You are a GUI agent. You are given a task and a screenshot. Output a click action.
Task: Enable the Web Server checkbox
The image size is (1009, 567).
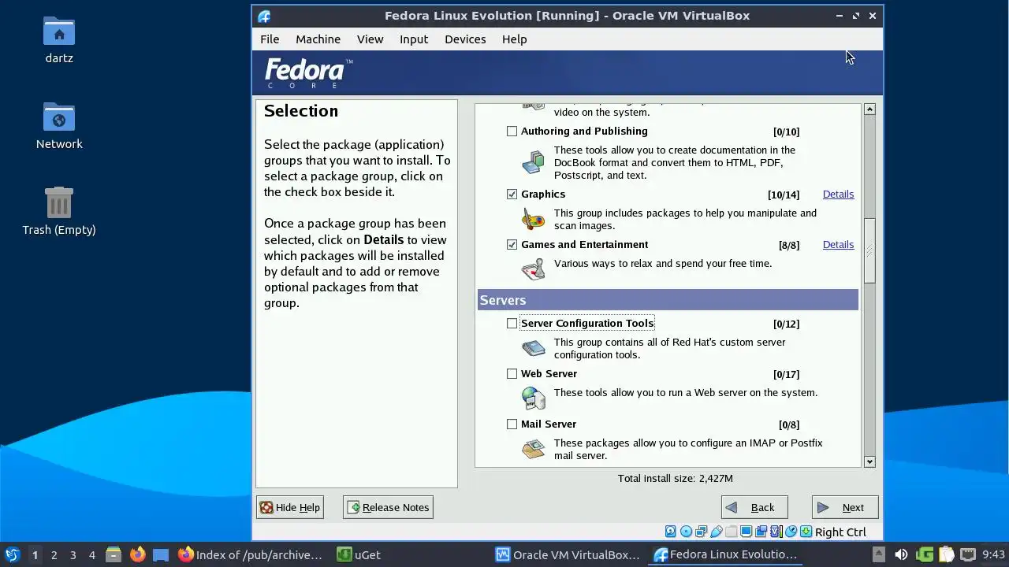coord(512,374)
